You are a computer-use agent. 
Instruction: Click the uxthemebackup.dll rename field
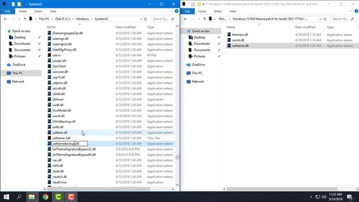(x=70, y=144)
